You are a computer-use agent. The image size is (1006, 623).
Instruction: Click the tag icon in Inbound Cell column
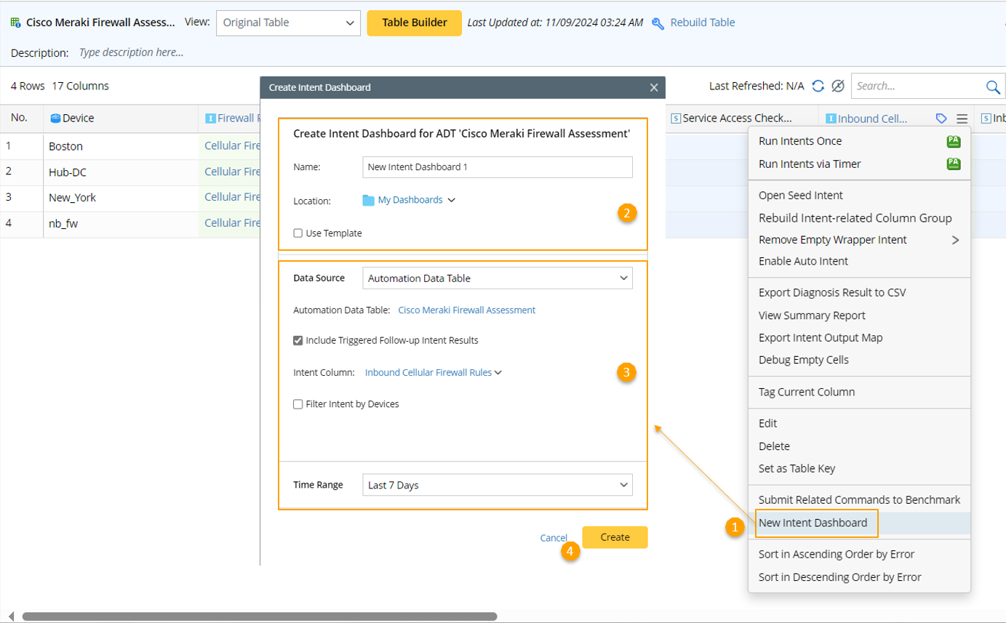pos(941,118)
